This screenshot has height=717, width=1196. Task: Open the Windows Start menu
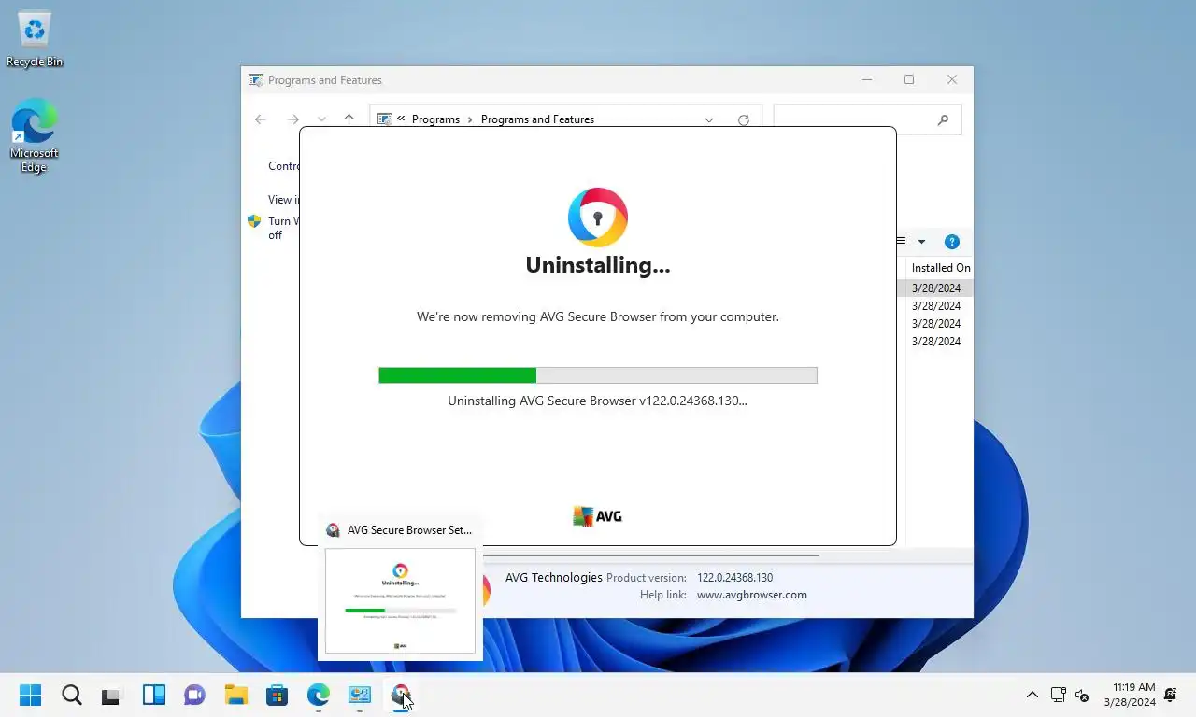[x=31, y=696]
